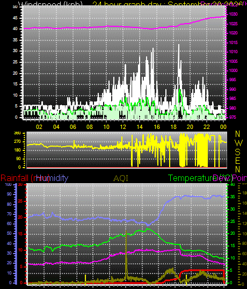Click 100 on the blue humidity axis
247x289 pixels.
click(8, 184)
